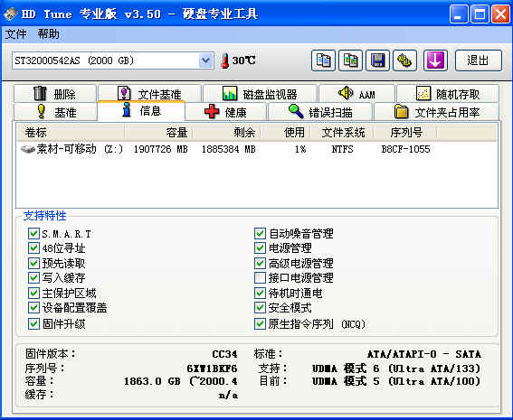Click the copy screenshot to clipboard icon
This screenshot has width=513, height=420.
[x=350, y=61]
